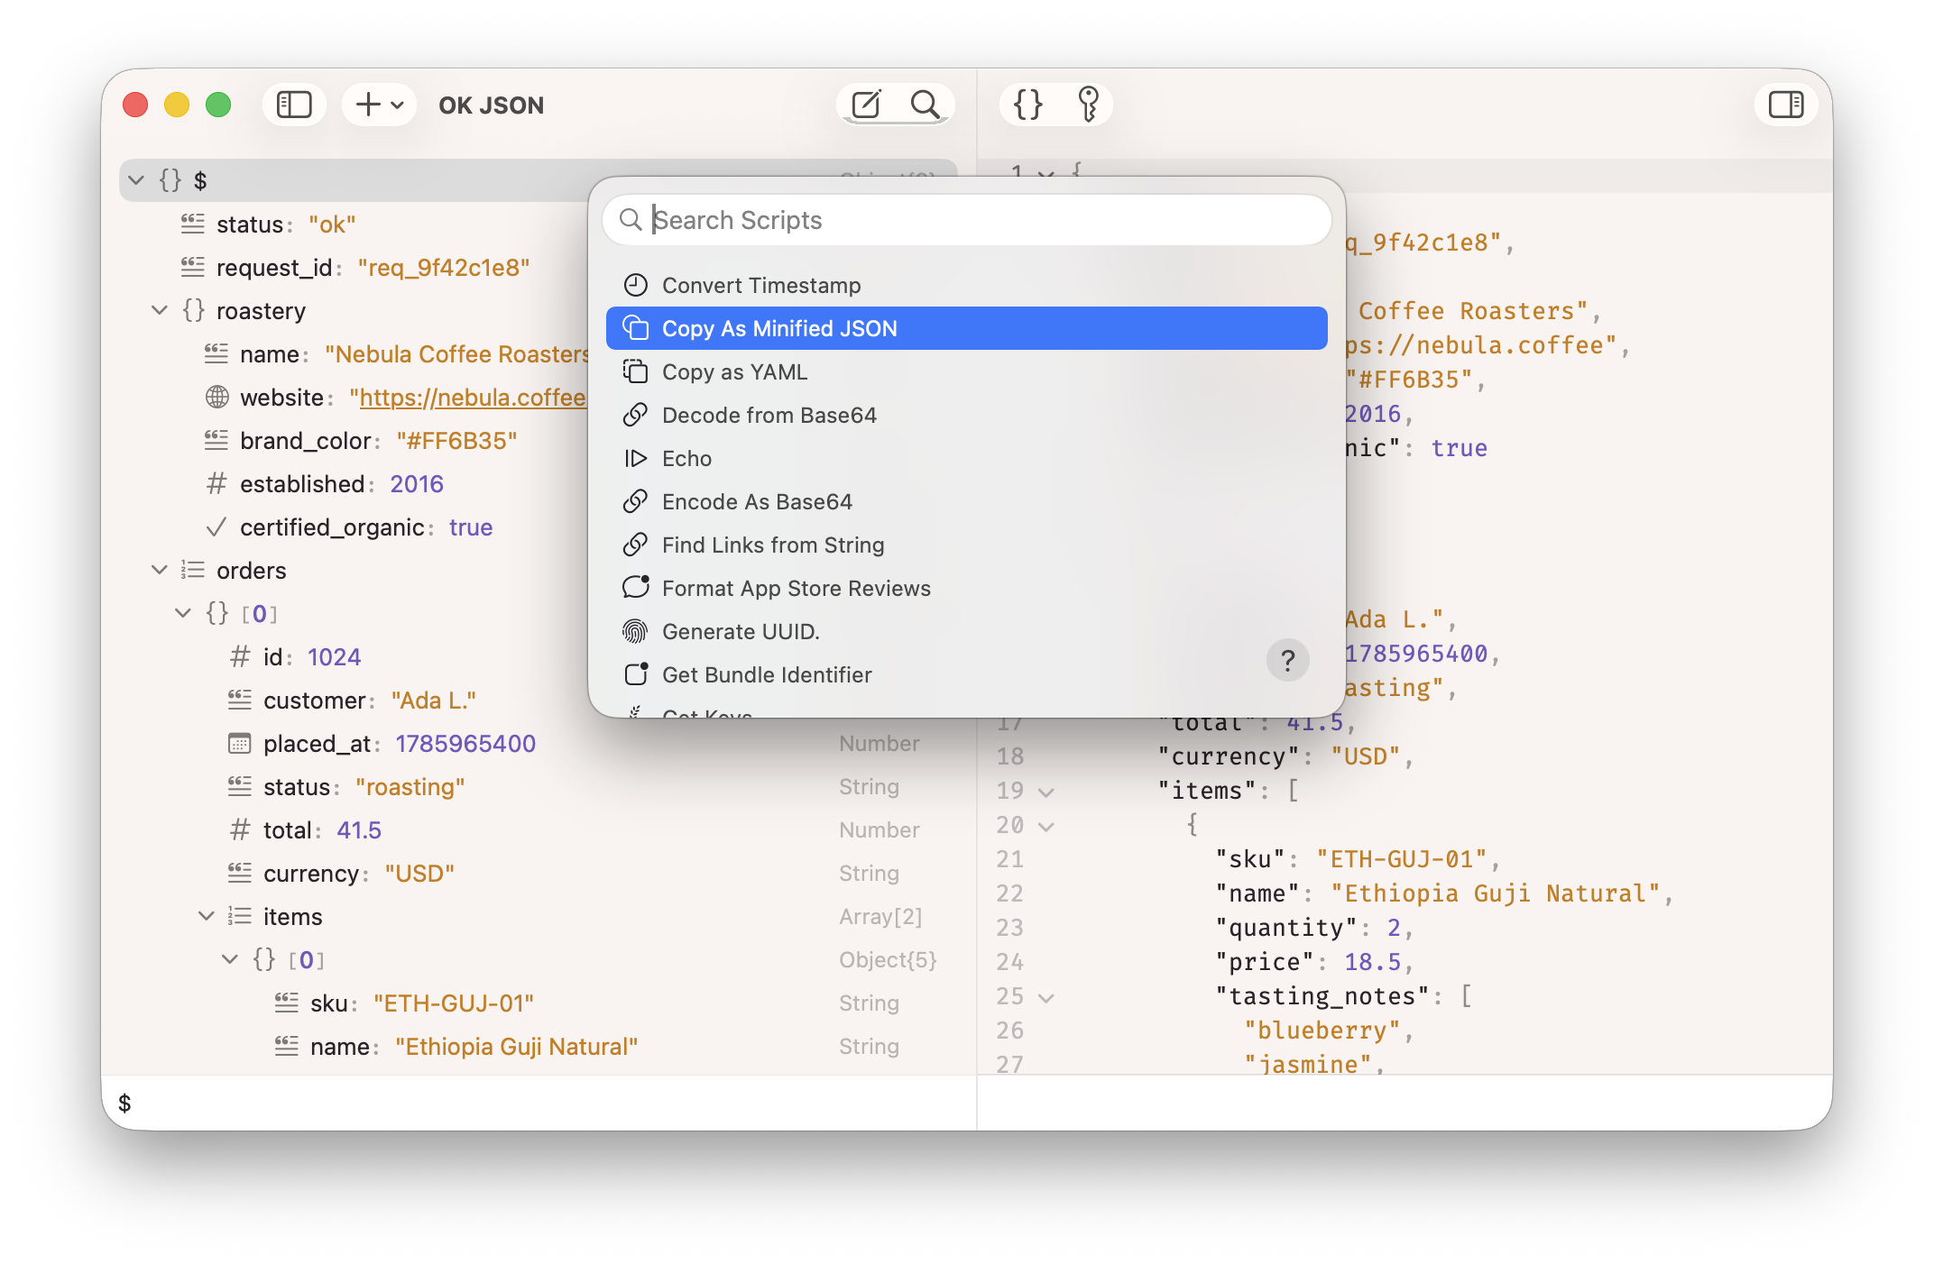Select the currency "USD" row
This screenshot has width=1934, height=1264.
click(539, 873)
